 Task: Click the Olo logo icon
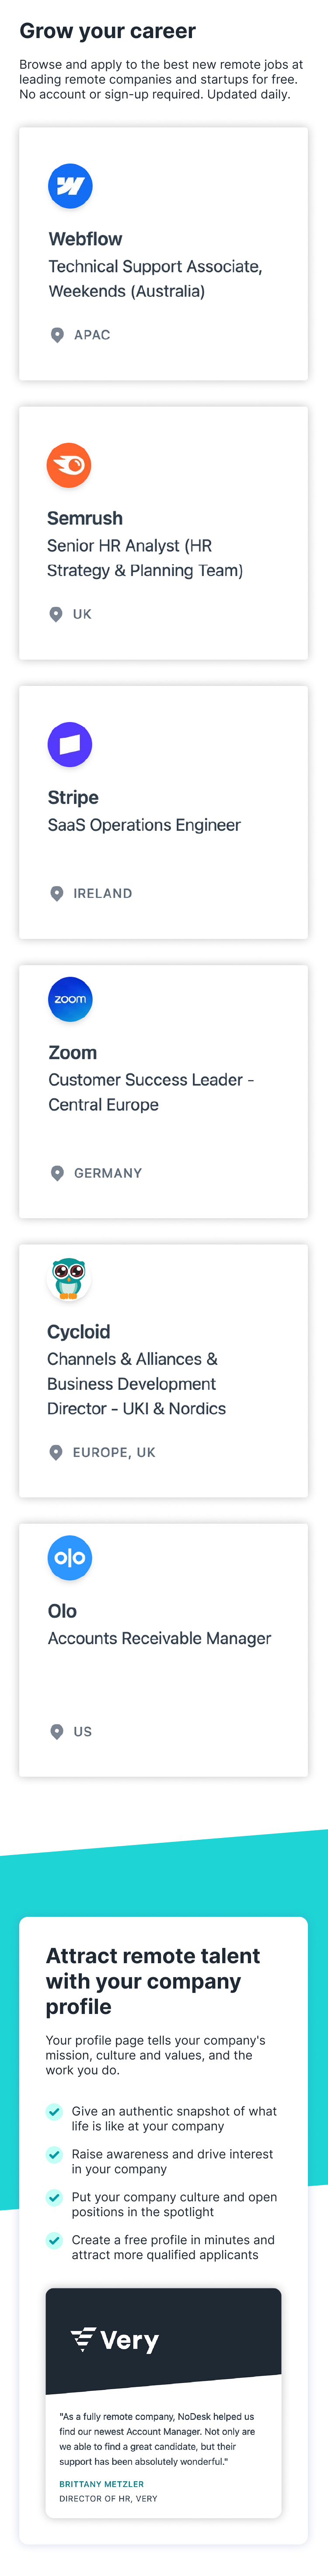70,1557
